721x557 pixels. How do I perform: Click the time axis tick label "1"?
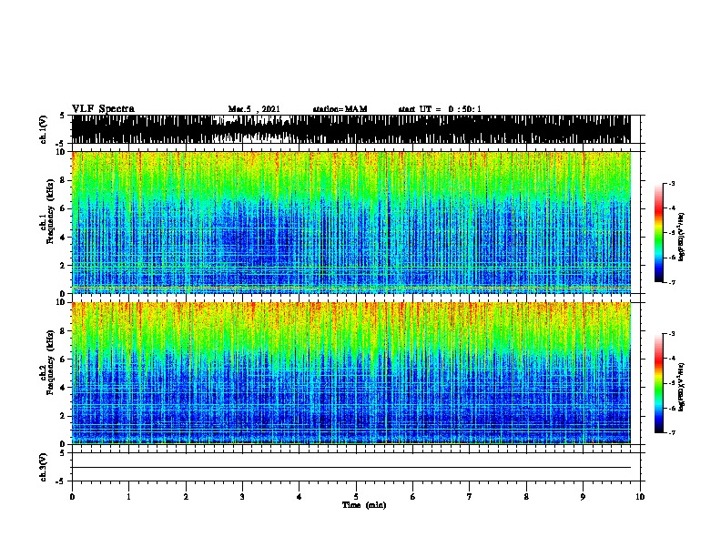click(128, 497)
